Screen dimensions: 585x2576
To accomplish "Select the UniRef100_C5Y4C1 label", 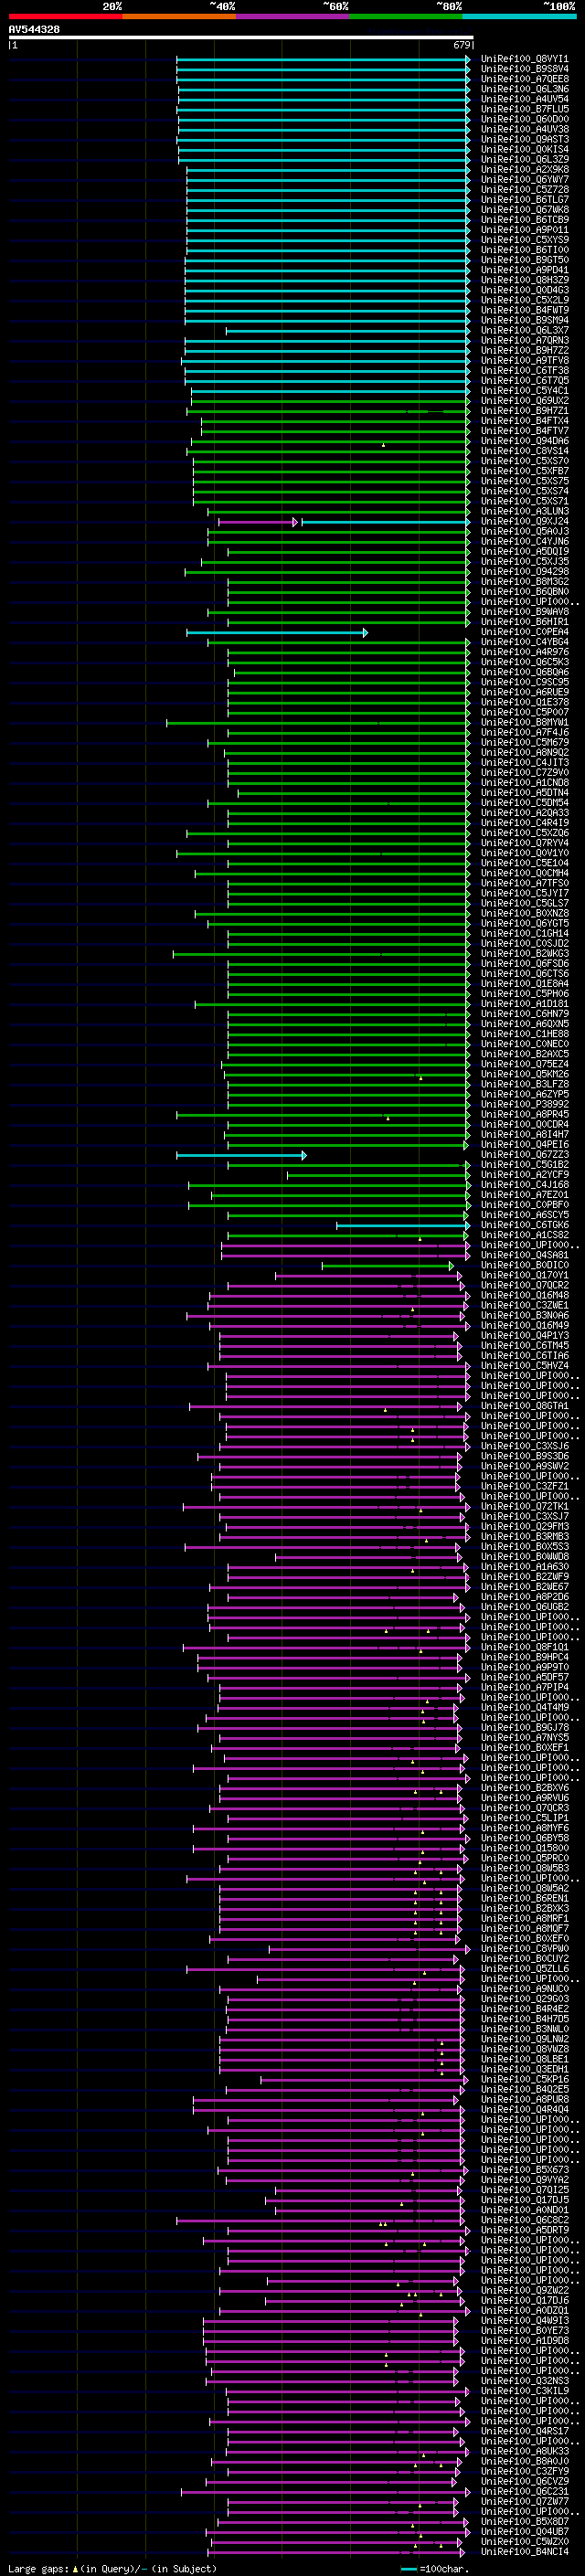I will click(x=525, y=391).
